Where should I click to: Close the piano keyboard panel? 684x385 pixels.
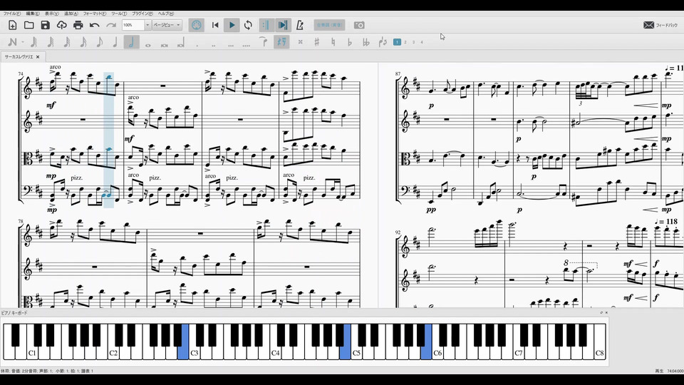point(606,312)
